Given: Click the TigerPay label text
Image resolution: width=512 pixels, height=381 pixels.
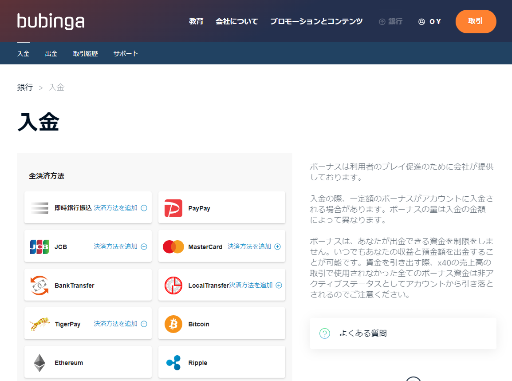Looking at the screenshot, I should click(x=67, y=324).
